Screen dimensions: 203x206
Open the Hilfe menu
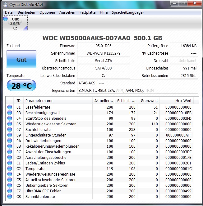click(x=104, y=12)
